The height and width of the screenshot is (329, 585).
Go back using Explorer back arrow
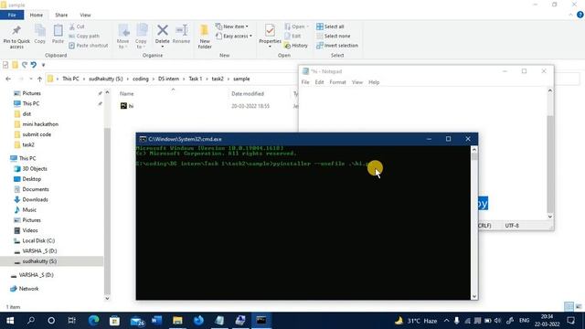pyautogui.click(x=8, y=79)
